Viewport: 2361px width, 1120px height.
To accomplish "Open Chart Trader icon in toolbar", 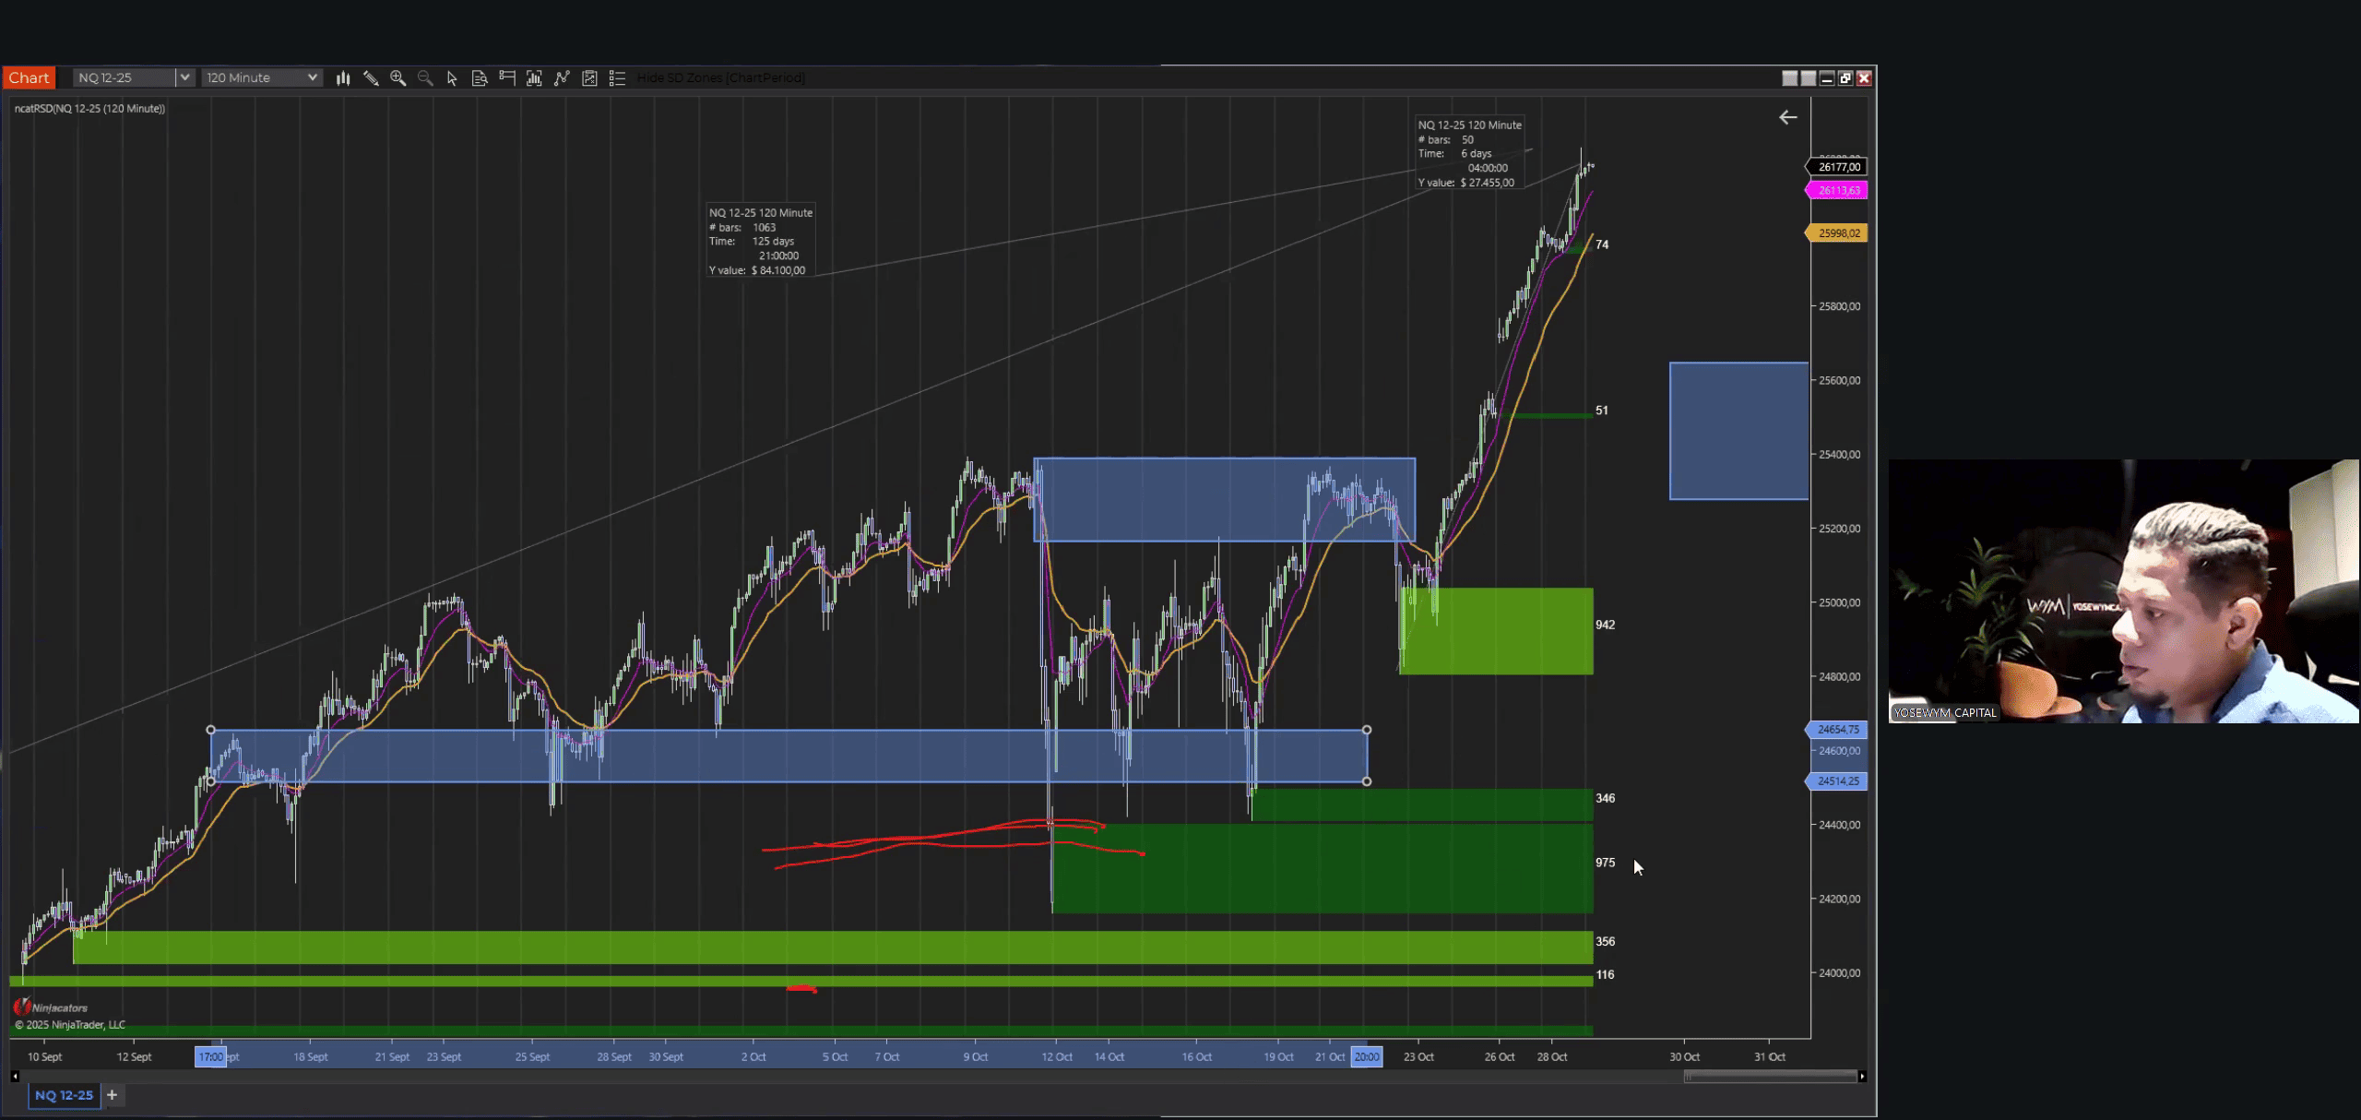I will point(506,78).
